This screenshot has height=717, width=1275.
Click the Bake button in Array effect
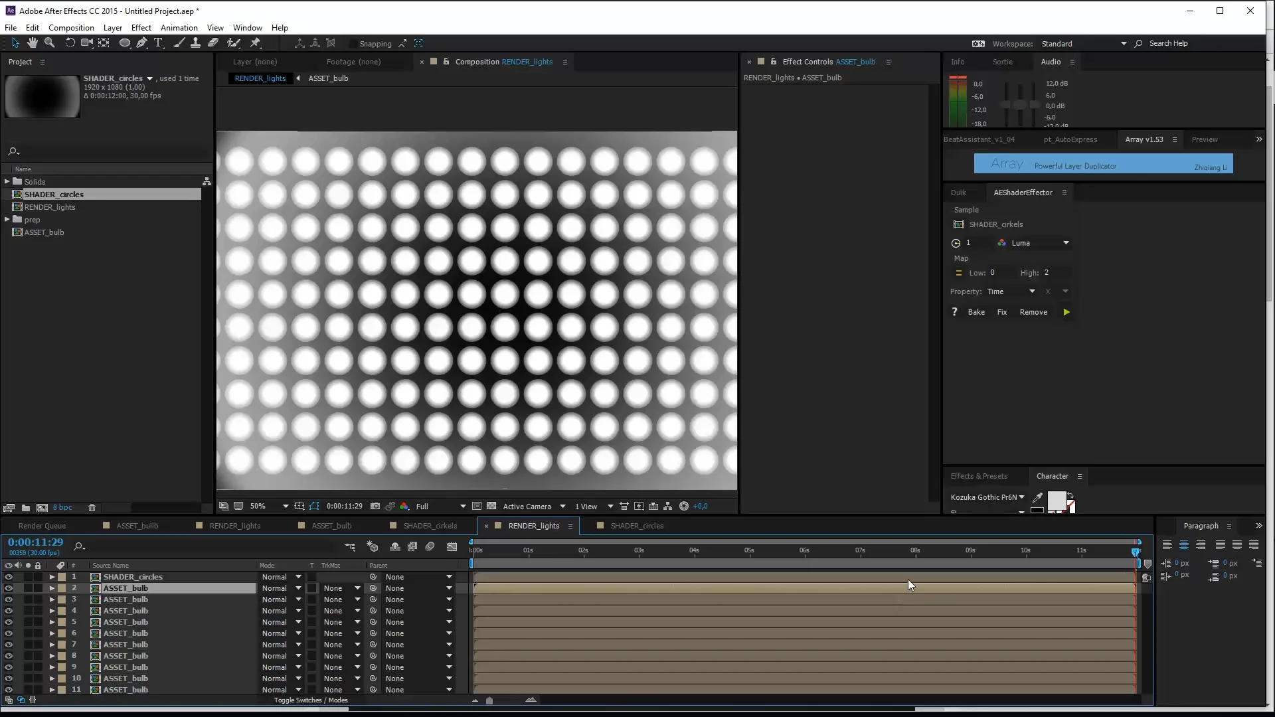(976, 311)
